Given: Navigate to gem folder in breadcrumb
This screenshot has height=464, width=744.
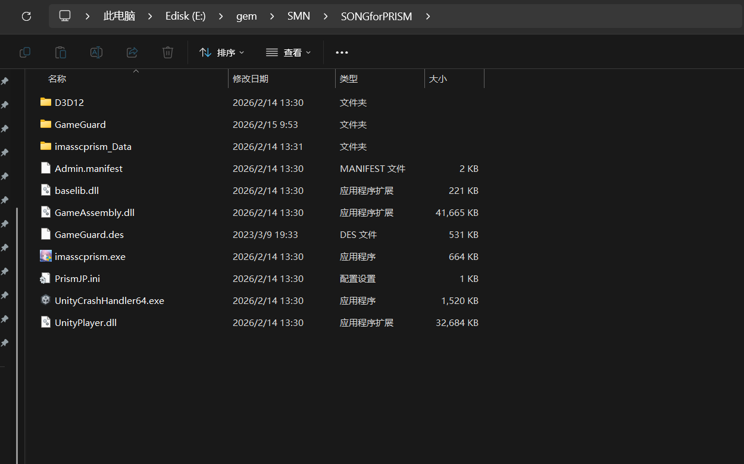Looking at the screenshot, I should click(246, 17).
